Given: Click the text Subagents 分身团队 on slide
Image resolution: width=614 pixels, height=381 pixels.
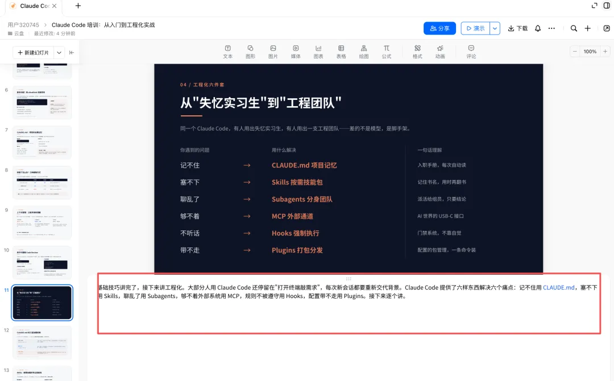Looking at the screenshot, I should [302, 199].
